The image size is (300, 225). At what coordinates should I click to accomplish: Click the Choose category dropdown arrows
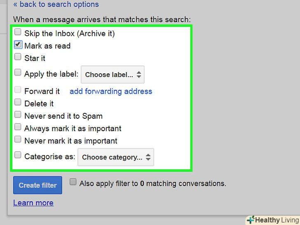pos(148,157)
